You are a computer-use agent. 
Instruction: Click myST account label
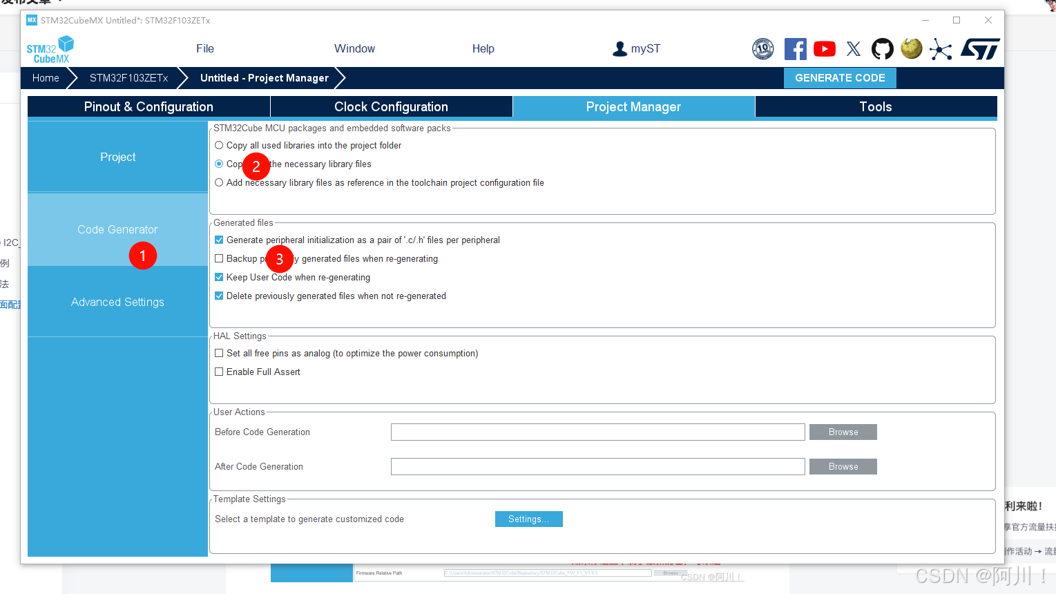(x=646, y=48)
